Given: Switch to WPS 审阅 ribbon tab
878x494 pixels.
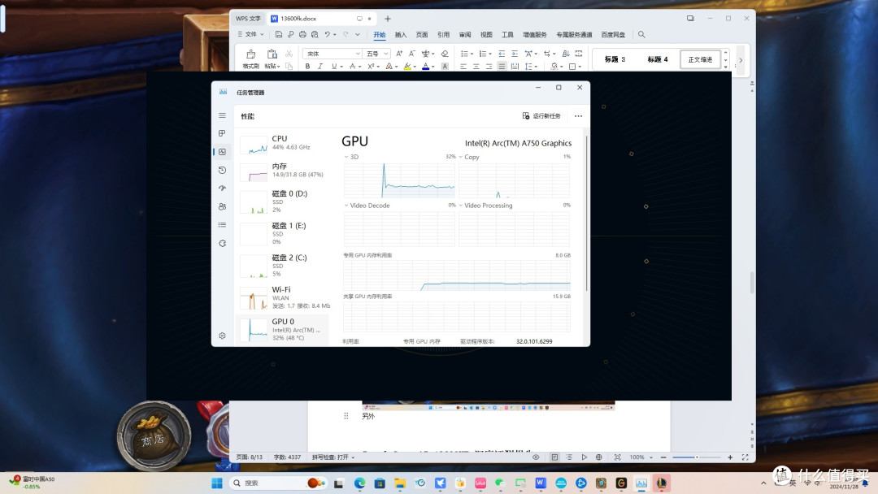Looking at the screenshot, I should 465,35.
